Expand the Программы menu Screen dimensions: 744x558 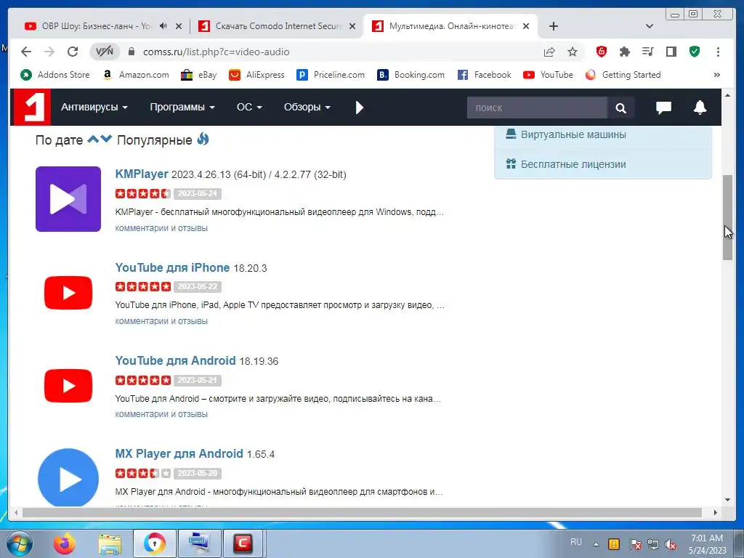182,108
